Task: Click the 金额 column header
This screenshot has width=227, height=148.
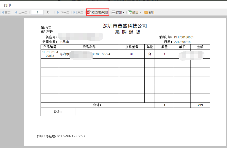Action: point(200,47)
